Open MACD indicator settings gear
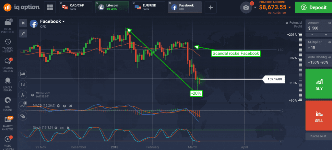This screenshot has width=332, height=150. point(58,106)
